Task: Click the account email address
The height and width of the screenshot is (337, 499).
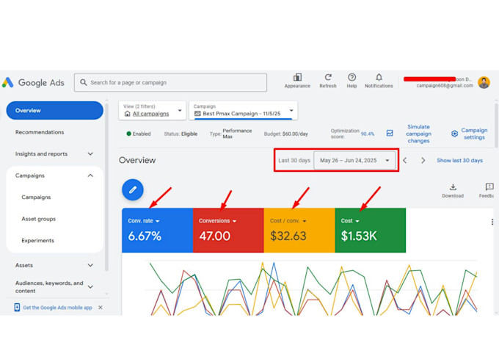Action: (445, 85)
